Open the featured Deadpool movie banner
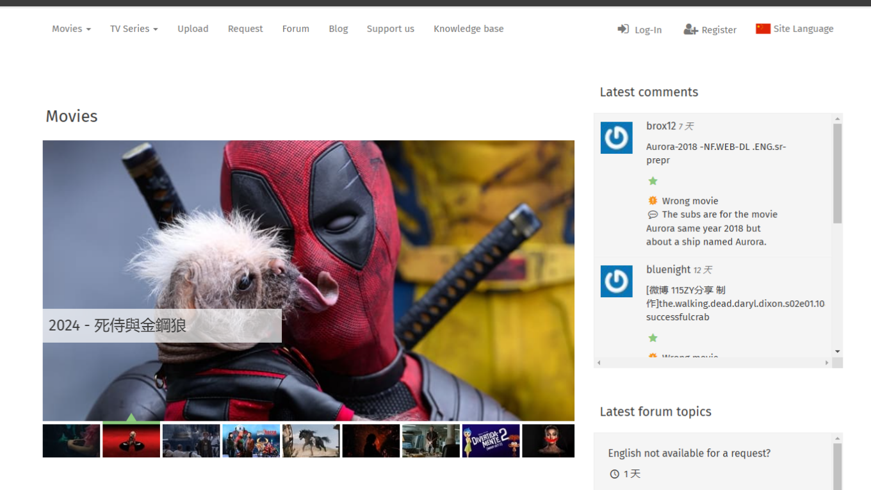 point(309,281)
